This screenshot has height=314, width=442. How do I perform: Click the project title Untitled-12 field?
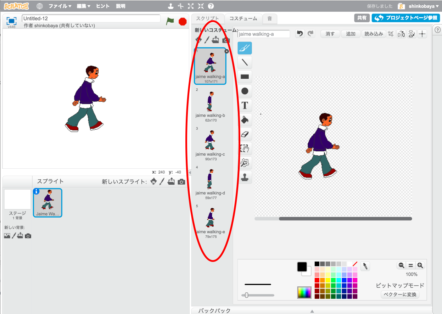(x=91, y=18)
